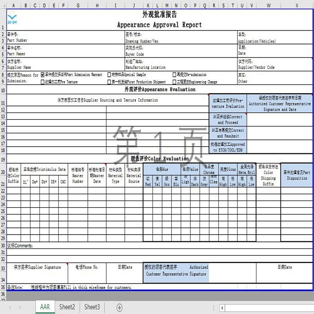Click the Correct and Proceed cell
The width and height of the screenshot is (314, 314).
(228, 119)
